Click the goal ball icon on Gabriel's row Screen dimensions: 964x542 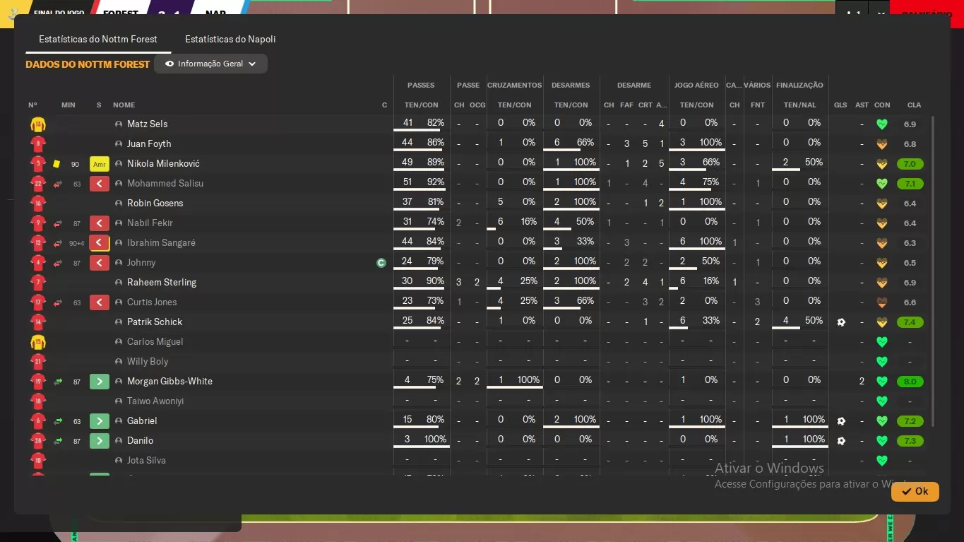point(841,421)
